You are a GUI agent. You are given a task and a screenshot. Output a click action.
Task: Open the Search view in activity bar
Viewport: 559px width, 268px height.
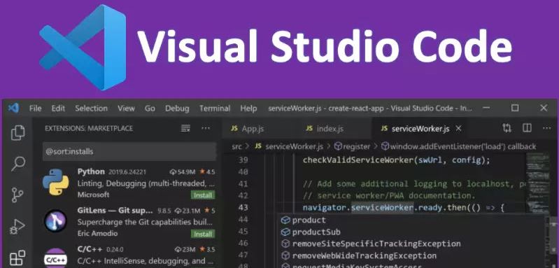[17, 164]
